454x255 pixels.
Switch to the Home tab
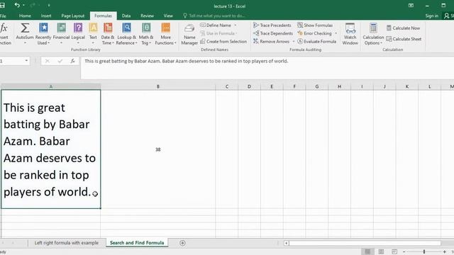point(25,16)
